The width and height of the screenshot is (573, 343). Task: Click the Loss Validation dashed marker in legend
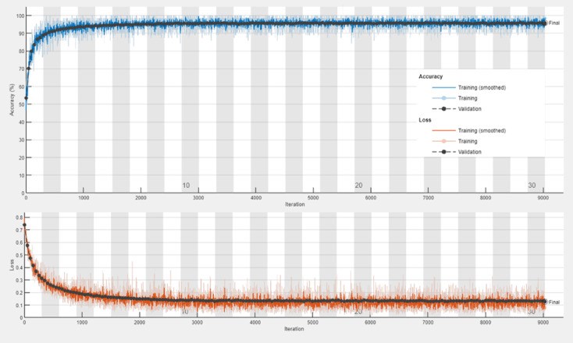point(443,152)
